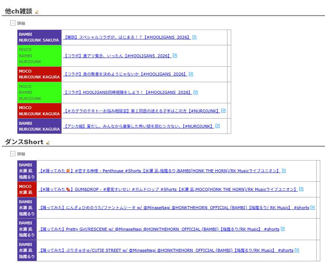
Task: Click red MOCO 水瀬 凪 cell
Action: pos(27,189)
